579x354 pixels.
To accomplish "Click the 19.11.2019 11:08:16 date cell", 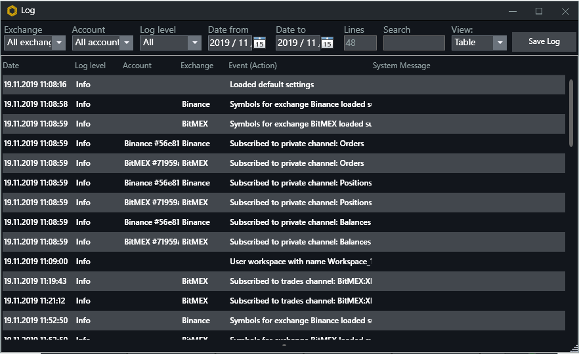I will coord(35,85).
